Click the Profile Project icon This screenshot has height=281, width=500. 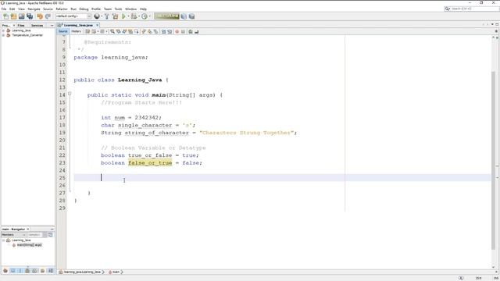click(x=145, y=16)
